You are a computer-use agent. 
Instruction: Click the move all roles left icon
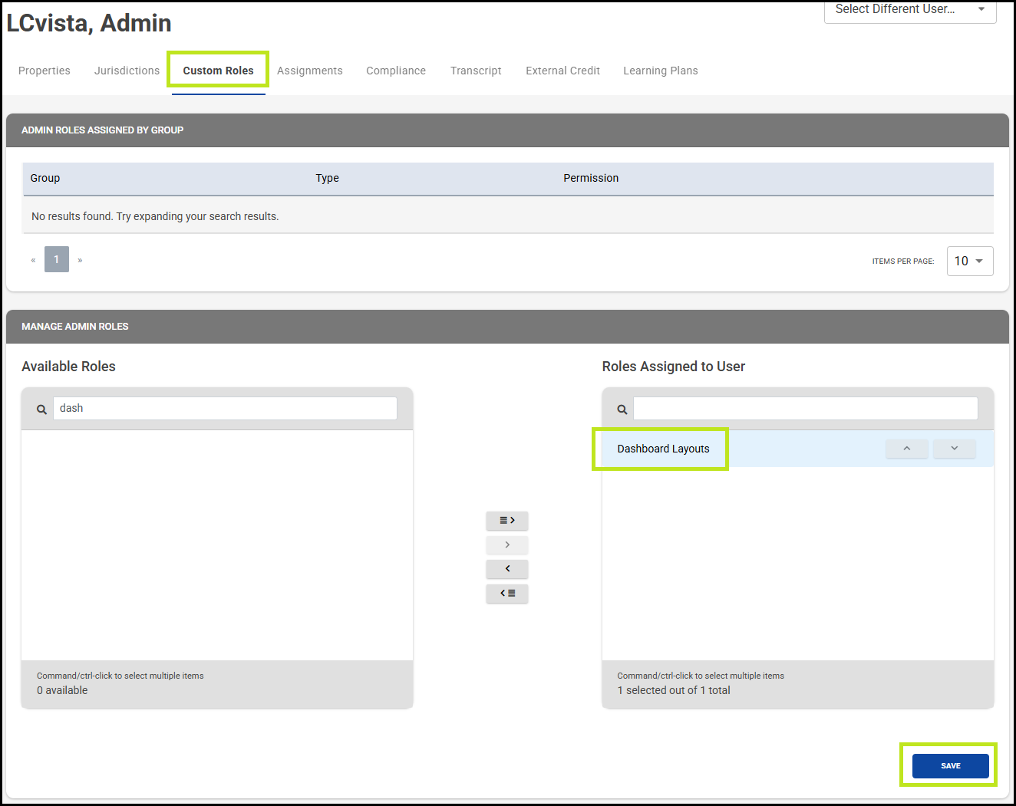click(x=506, y=594)
